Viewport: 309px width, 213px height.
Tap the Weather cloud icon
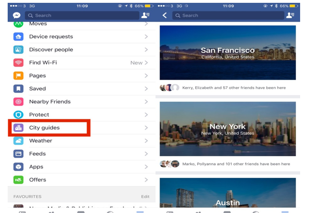[18, 140]
